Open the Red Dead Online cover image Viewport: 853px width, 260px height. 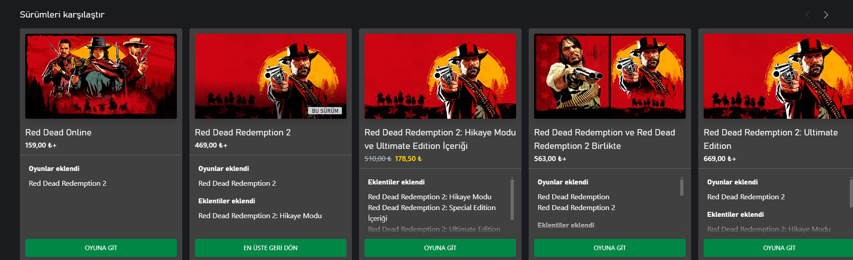coord(101,76)
